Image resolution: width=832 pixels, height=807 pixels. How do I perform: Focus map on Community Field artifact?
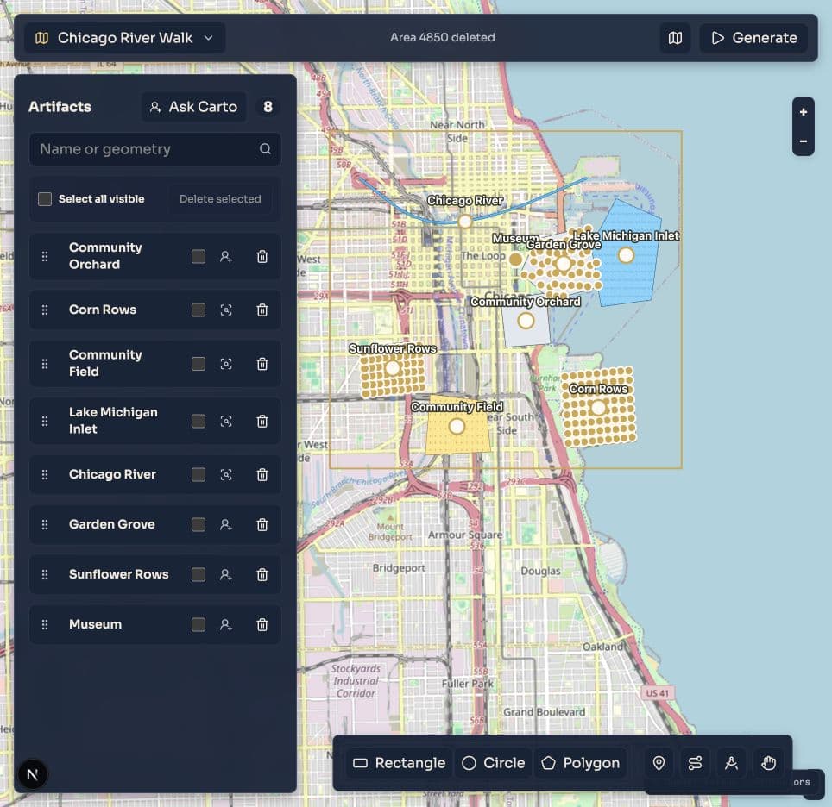tap(226, 364)
